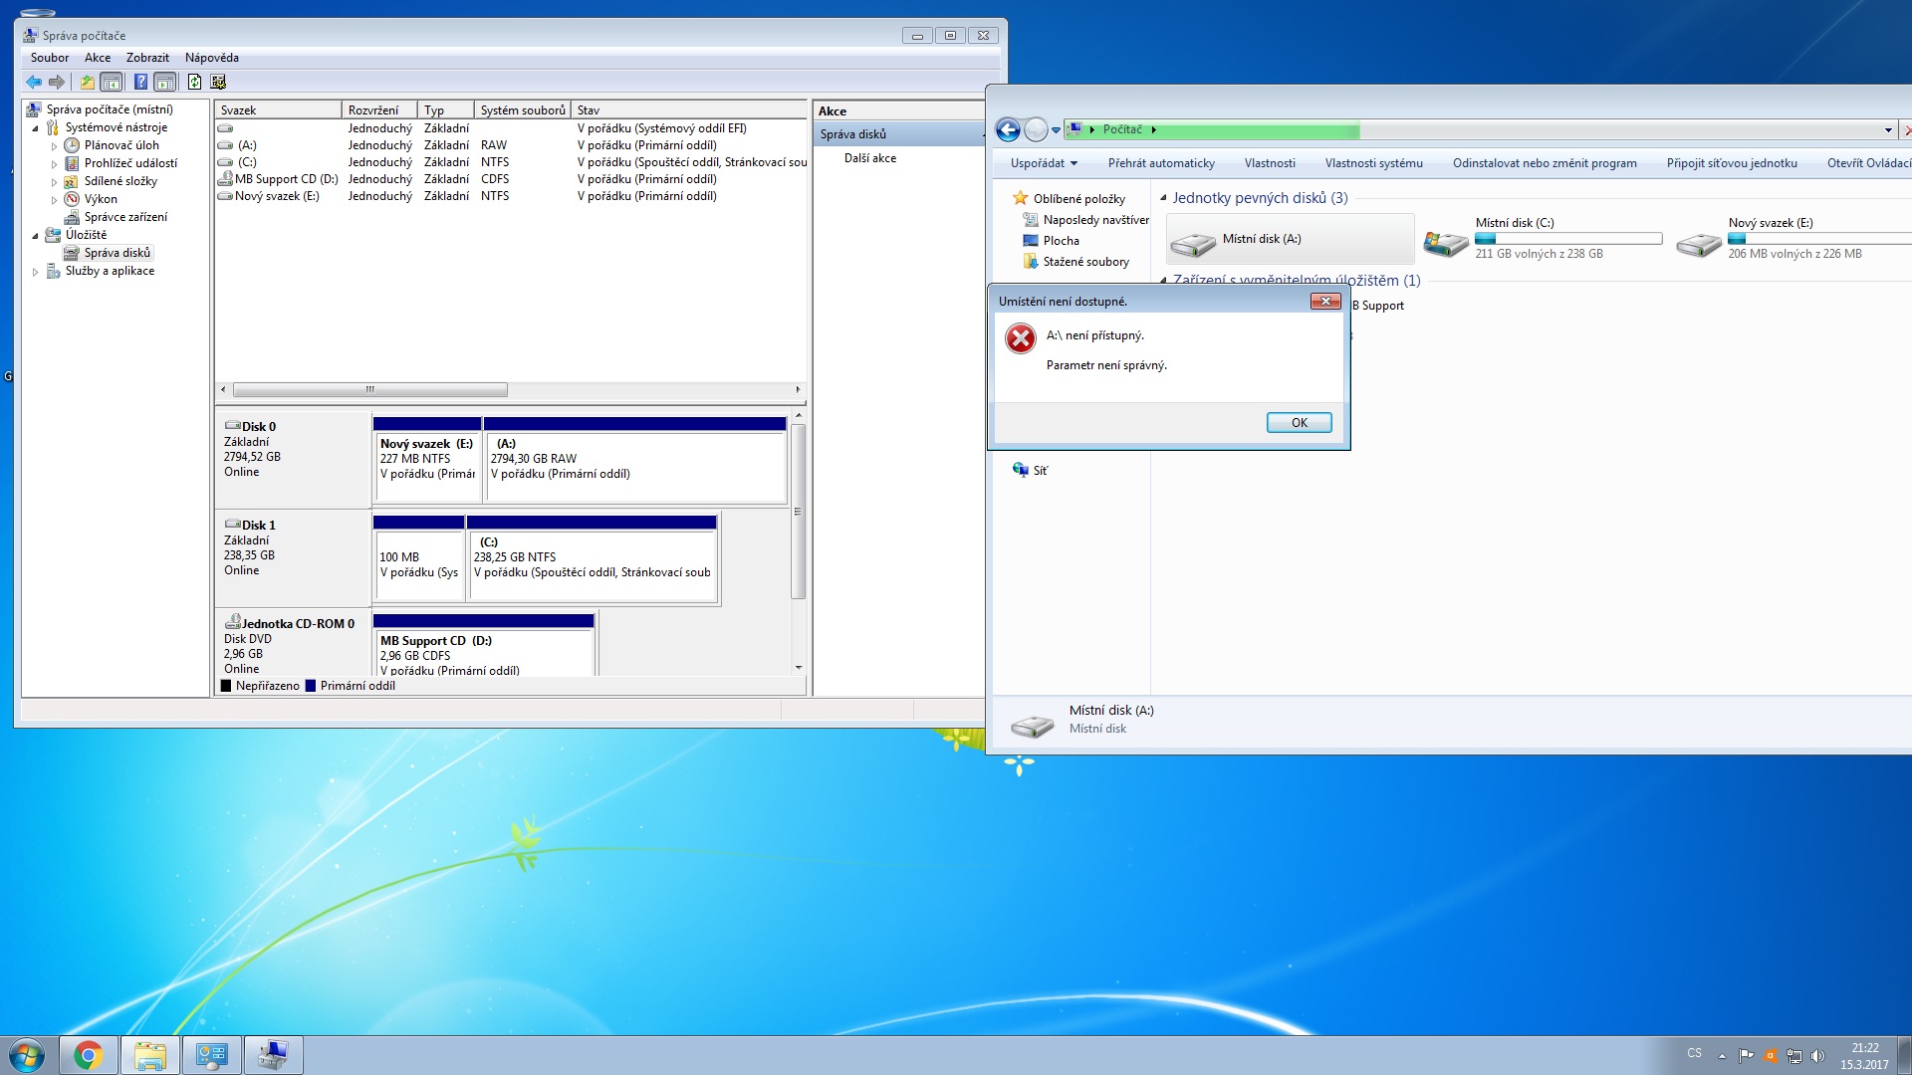Click the Refresh toolbar icon
This screenshot has width=1912, height=1075.
point(194,82)
